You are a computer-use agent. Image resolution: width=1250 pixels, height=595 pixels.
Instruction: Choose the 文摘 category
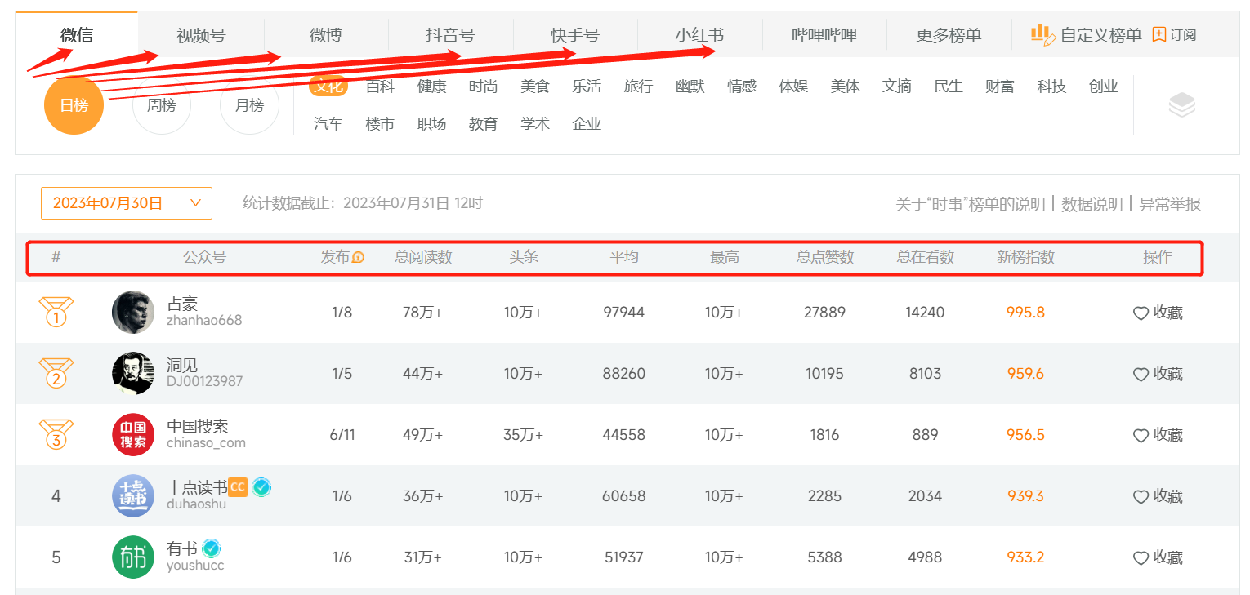[x=897, y=86]
